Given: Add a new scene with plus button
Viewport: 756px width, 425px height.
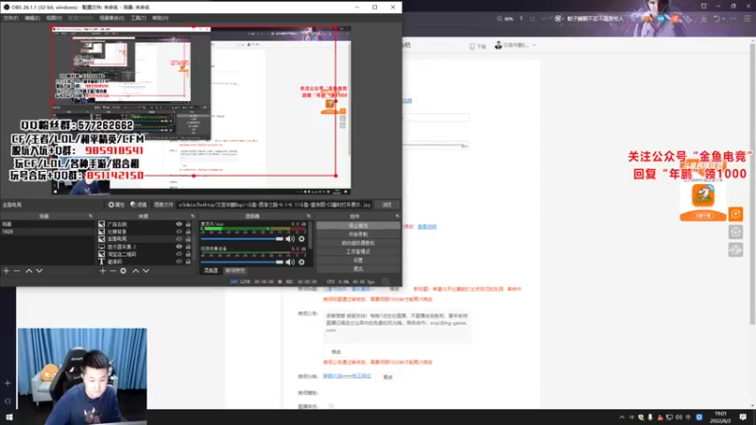Looking at the screenshot, I should tap(7, 271).
